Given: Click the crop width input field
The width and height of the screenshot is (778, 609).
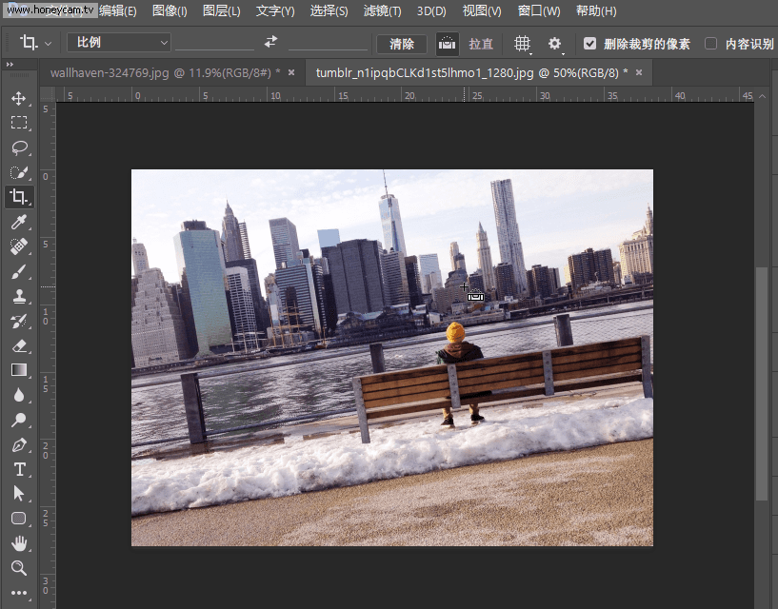Looking at the screenshot, I should point(214,43).
